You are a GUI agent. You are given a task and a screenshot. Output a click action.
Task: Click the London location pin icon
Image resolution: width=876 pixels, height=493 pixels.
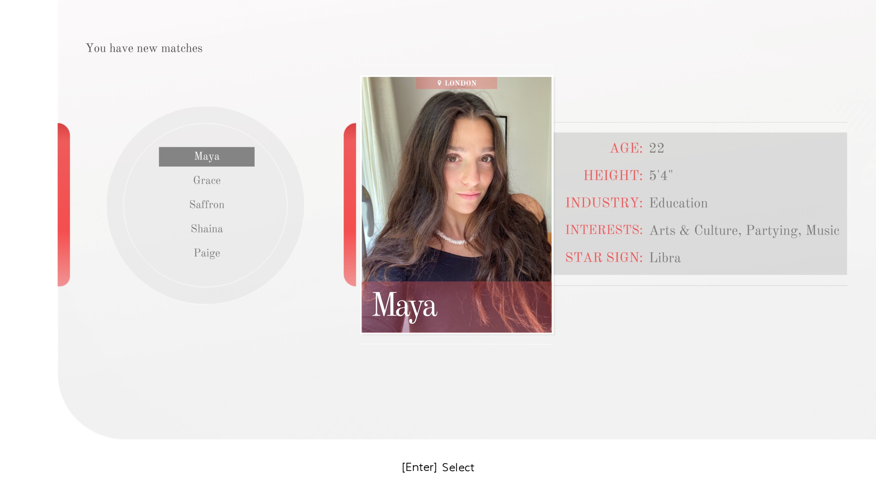point(439,83)
